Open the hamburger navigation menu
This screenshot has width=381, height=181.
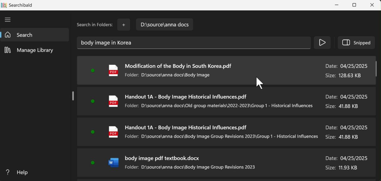click(8, 20)
